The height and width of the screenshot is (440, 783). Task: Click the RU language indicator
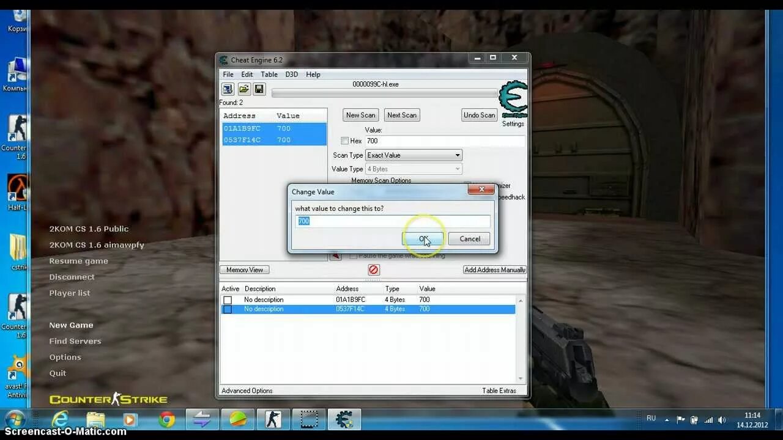(x=651, y=419)
